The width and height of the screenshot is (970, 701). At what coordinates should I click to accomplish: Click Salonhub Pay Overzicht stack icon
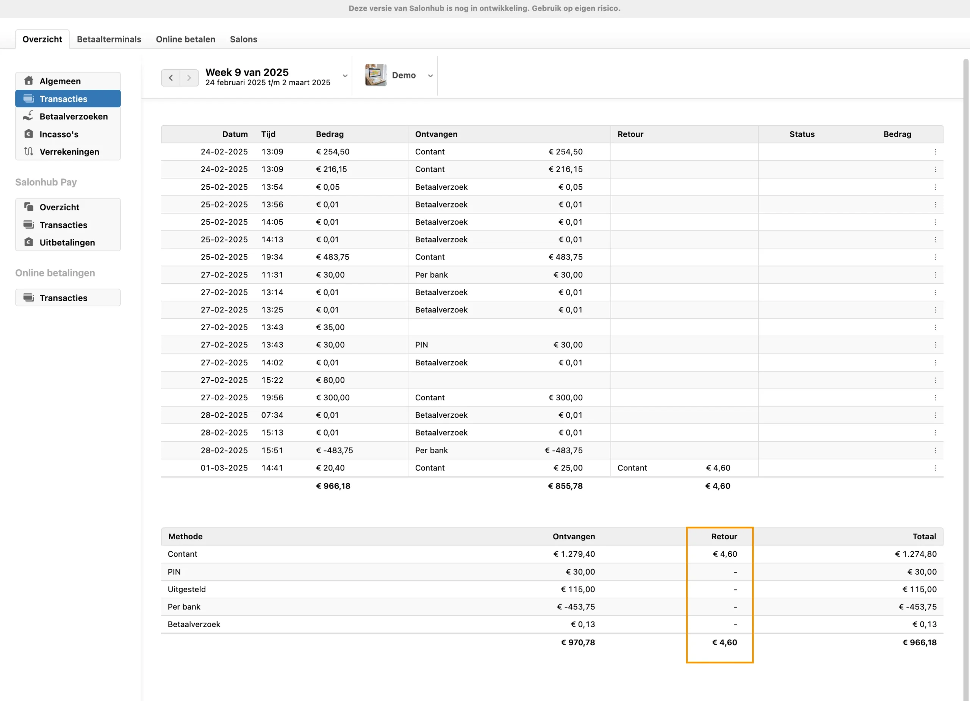[29, 207]
